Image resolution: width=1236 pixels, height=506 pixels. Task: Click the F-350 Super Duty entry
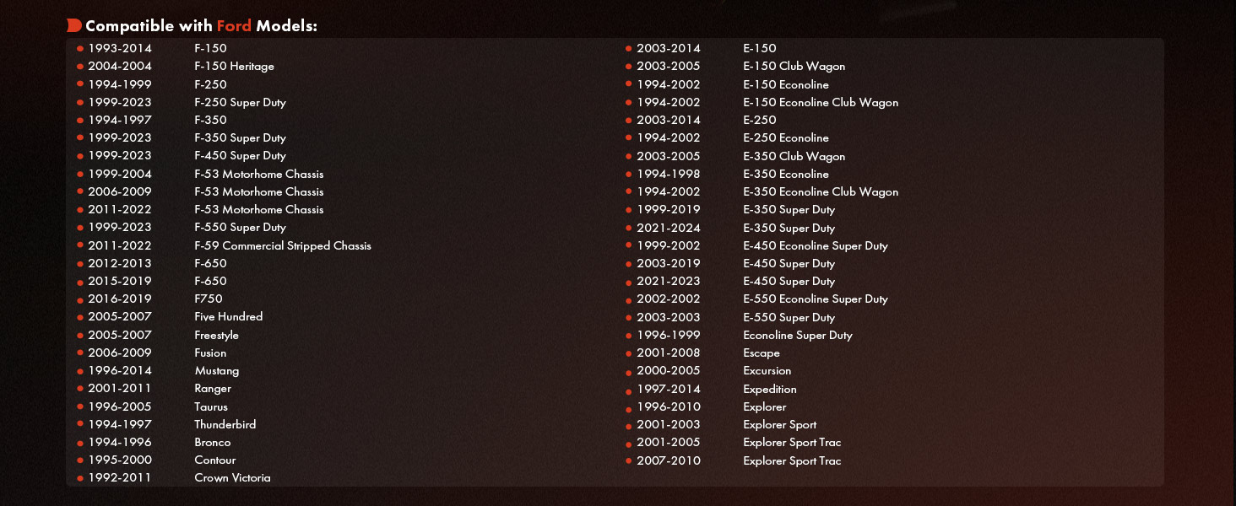(240, 137)
